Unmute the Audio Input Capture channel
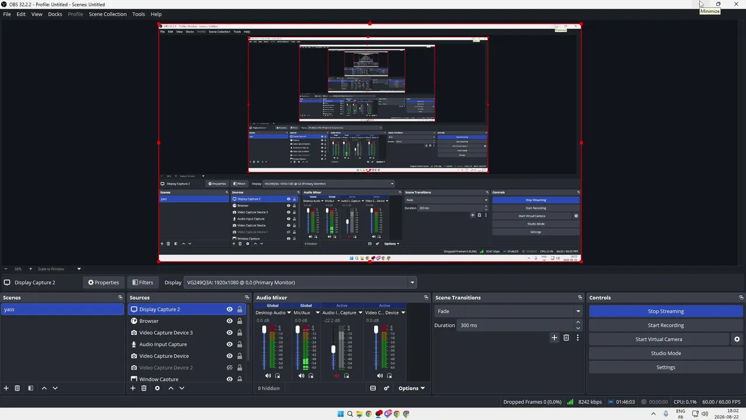This screenshot has width=746, height=420. coord(337,376)
